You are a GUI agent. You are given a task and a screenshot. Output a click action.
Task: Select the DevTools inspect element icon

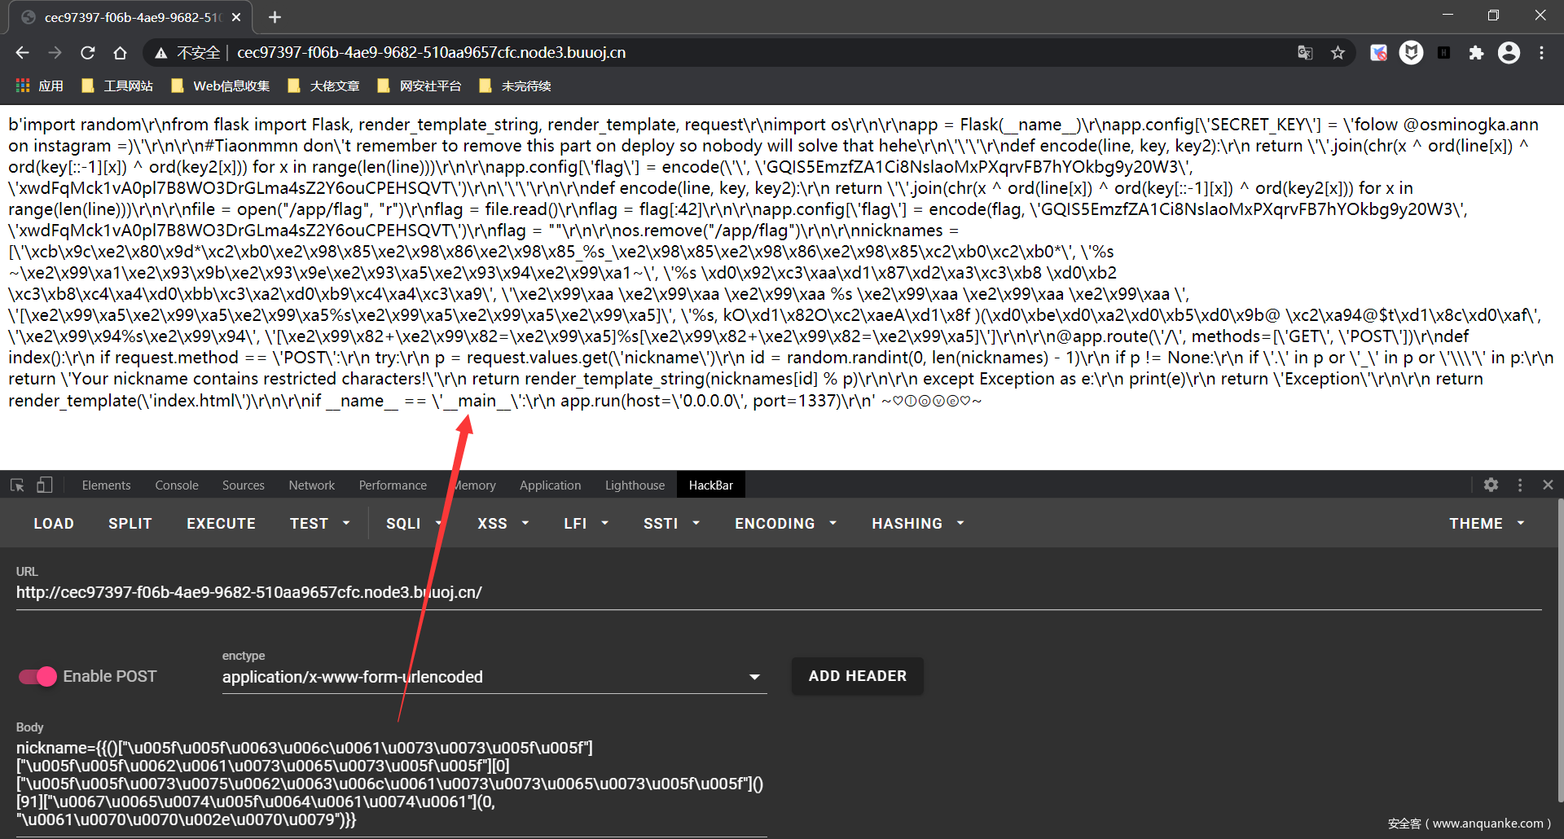(17, 485)
